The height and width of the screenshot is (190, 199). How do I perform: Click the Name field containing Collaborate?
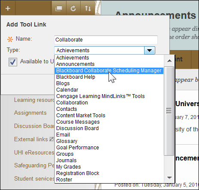(106, 40)
